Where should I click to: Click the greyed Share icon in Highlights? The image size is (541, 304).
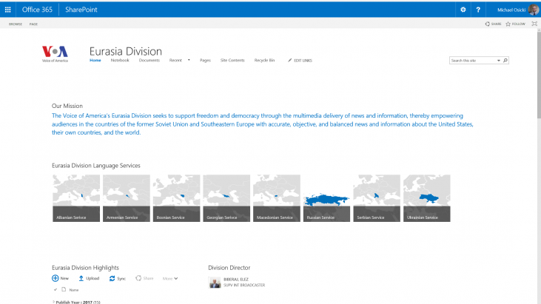138,278
